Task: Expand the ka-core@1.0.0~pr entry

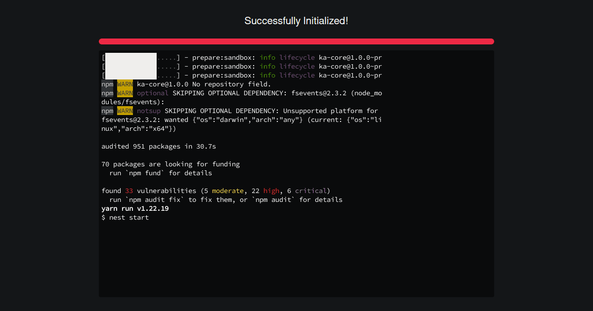Action: pyautogui.click(x=351, y=57)
